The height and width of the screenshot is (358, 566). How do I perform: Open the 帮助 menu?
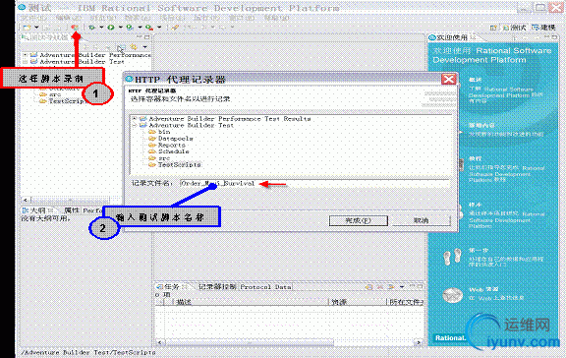pos(276,18)
